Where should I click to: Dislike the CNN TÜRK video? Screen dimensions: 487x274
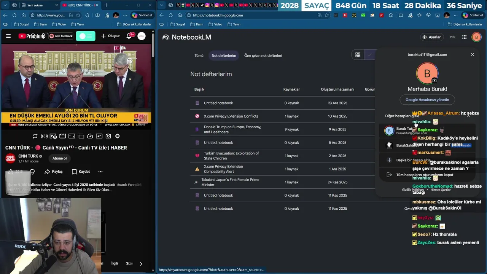(33, 172)
